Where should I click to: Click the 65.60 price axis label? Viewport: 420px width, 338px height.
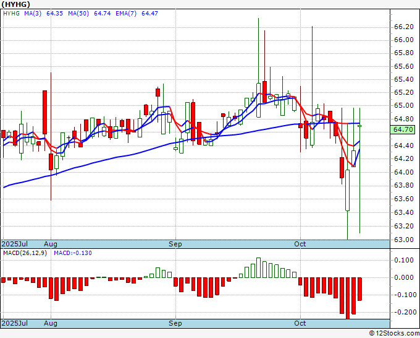pyautogui.click(x=404, y=66)
